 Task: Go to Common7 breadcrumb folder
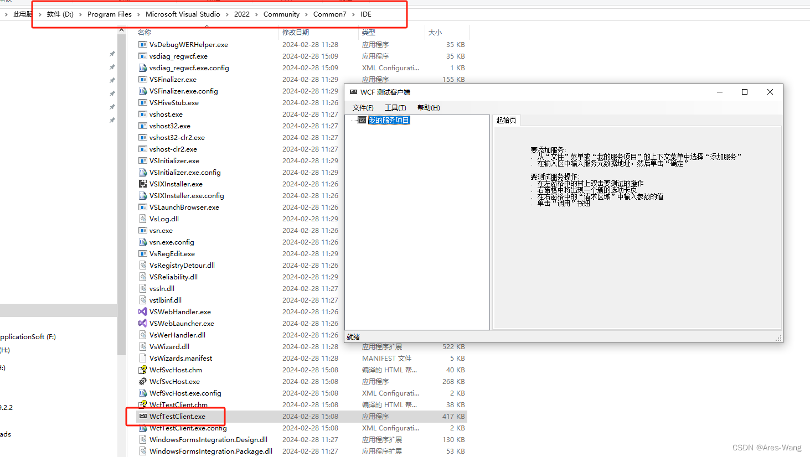329,14
